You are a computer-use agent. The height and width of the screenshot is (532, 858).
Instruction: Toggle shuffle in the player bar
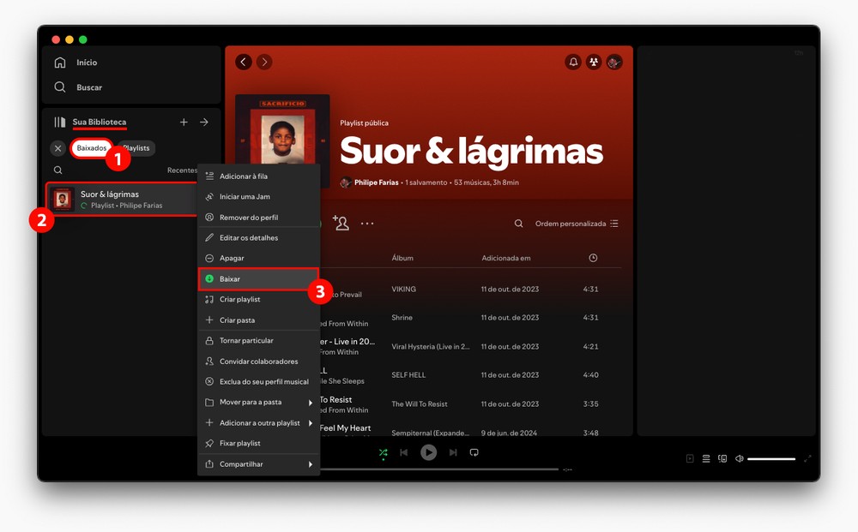(383, 452)
